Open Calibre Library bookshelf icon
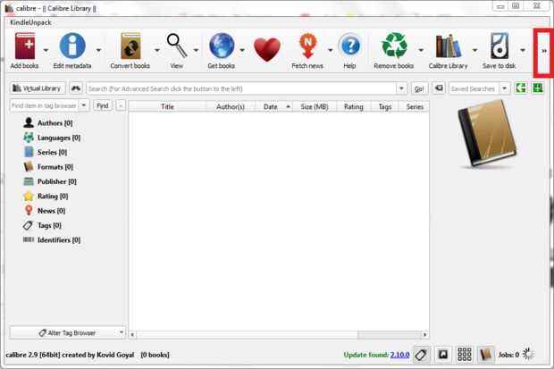The image size is (554, 369). click(x=448, y=46)
